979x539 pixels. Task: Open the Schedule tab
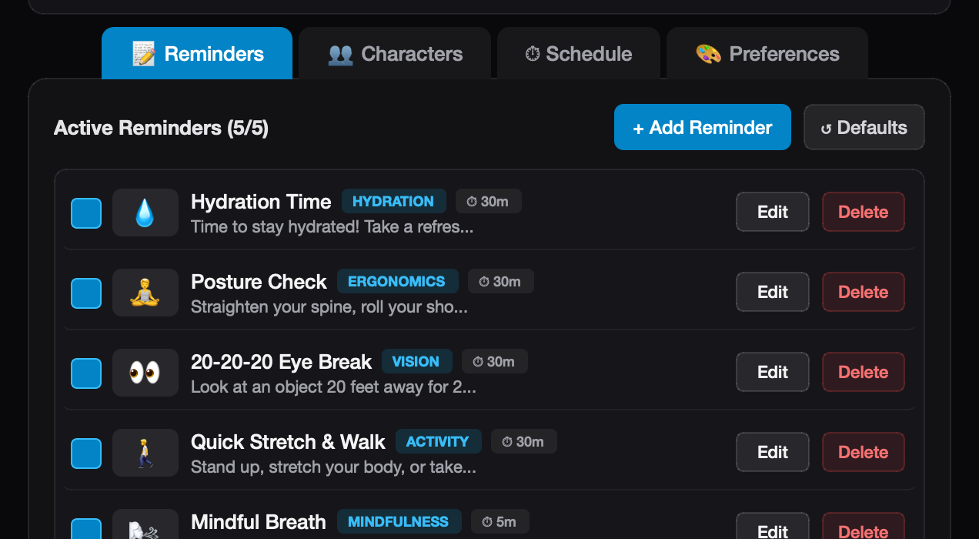coord(579,54)
